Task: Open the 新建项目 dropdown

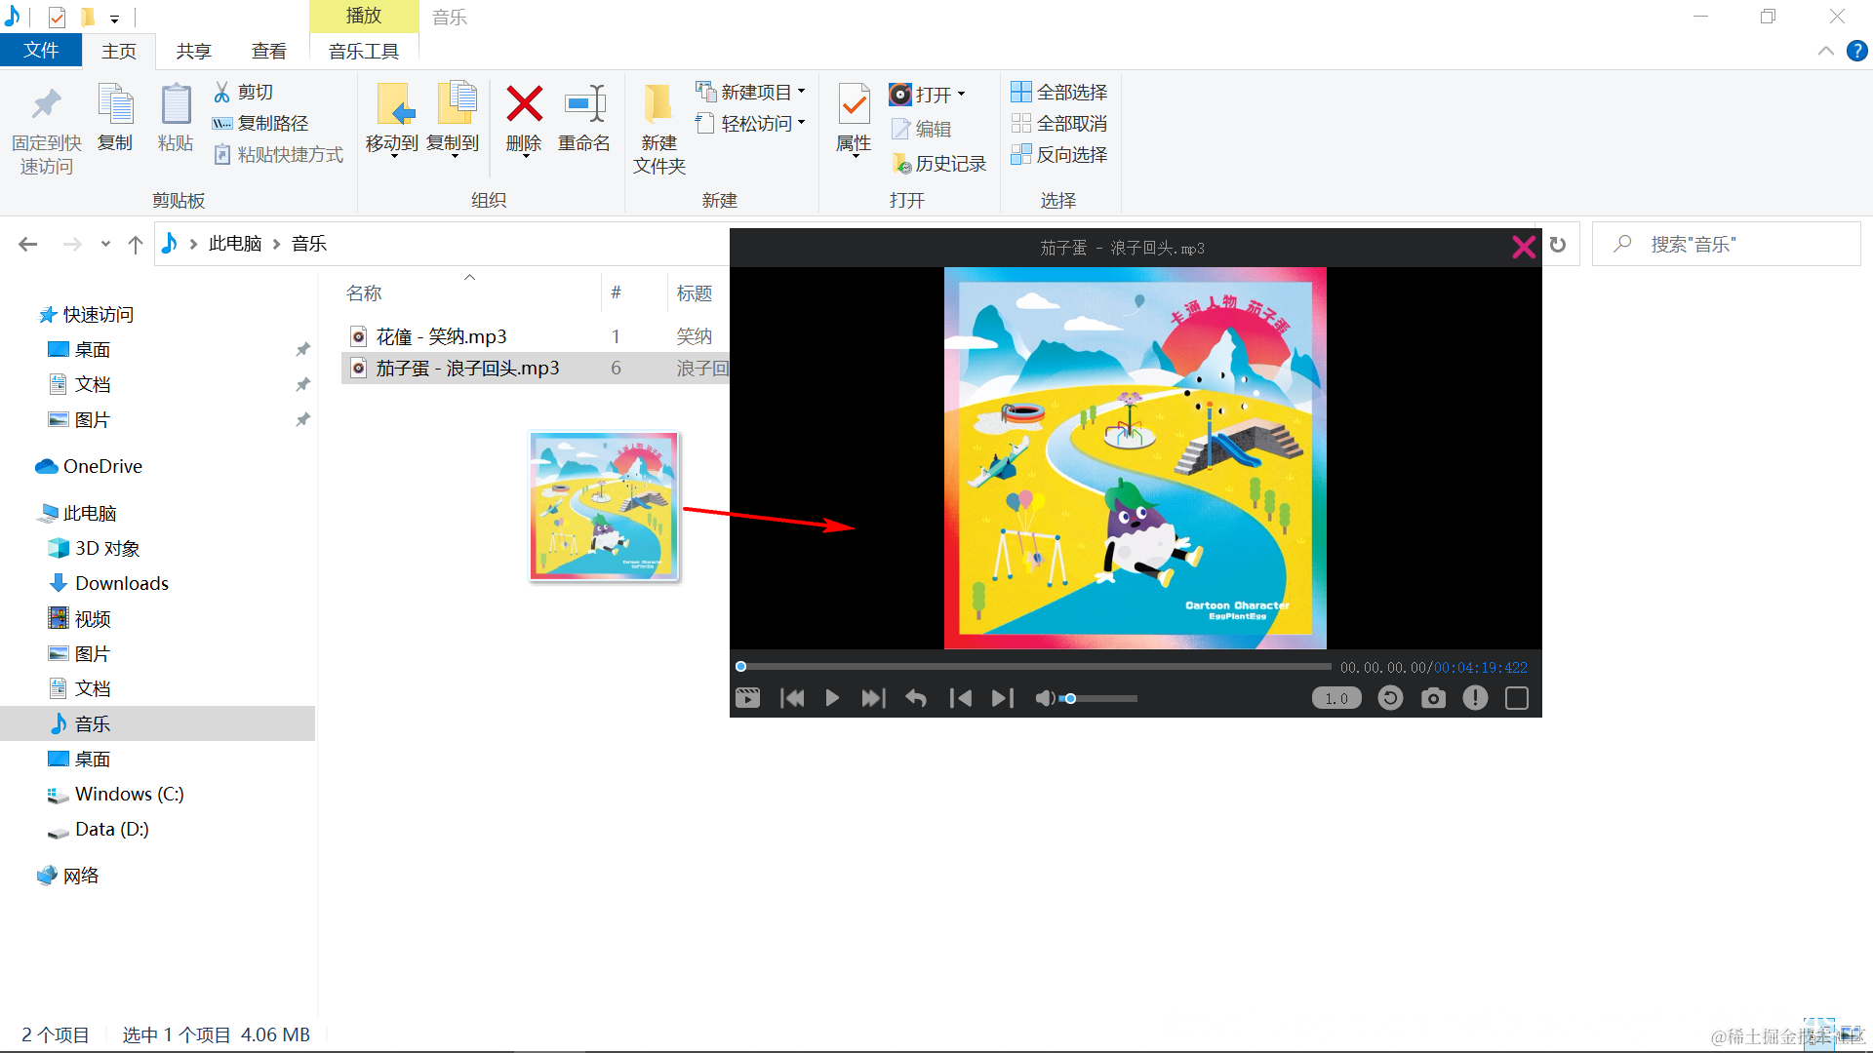Action: [x=751, y=92]
